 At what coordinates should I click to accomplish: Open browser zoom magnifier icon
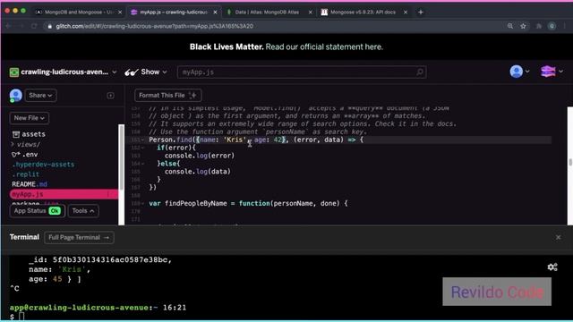(x=510, y=26)
